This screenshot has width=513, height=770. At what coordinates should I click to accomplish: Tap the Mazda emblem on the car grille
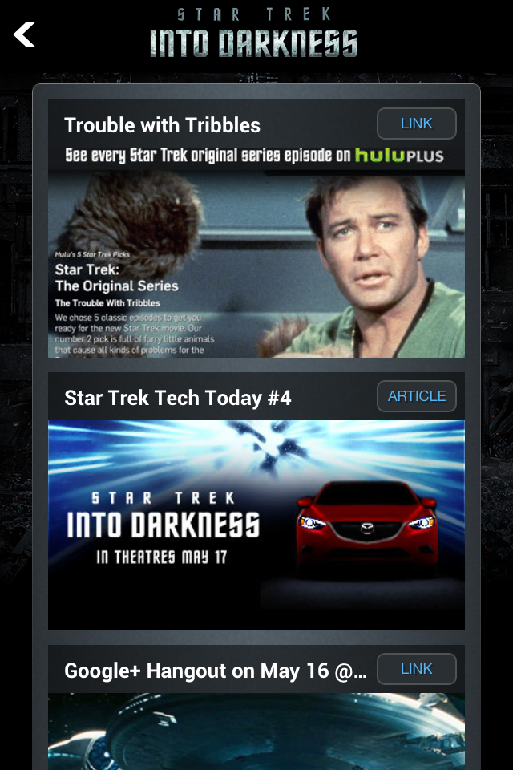point(366,529)
